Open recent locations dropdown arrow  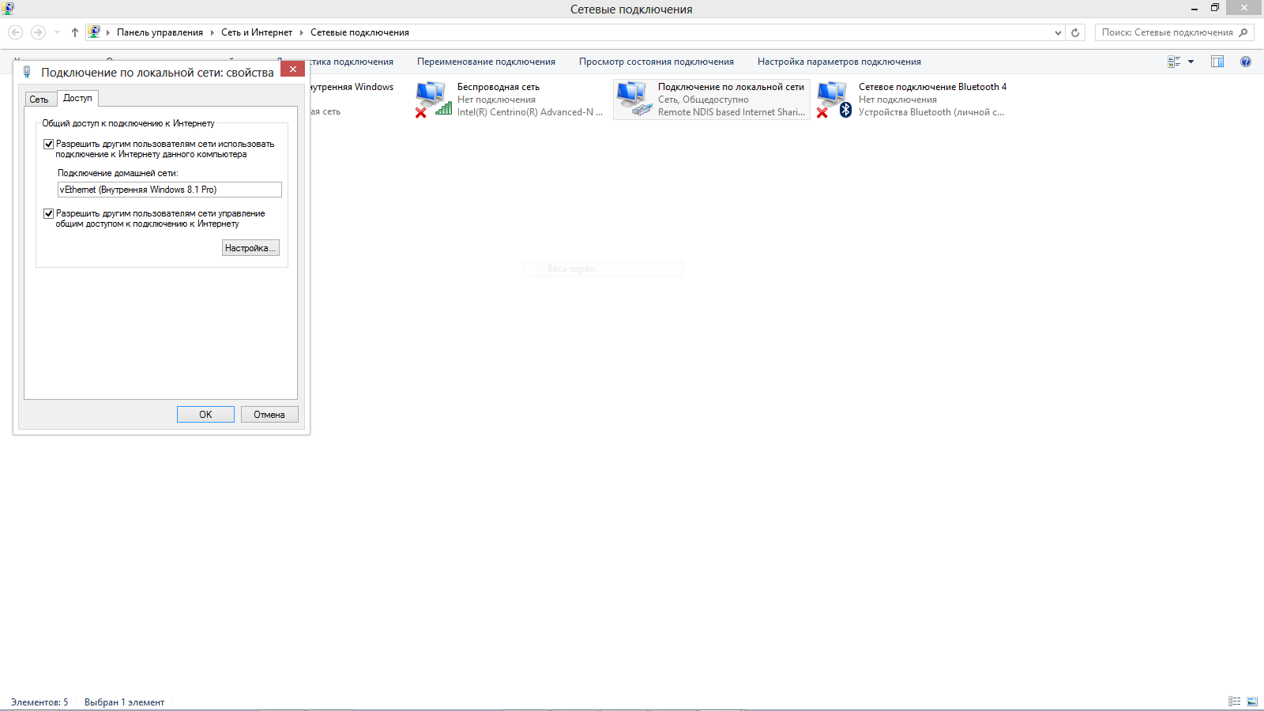pos(57,32)
